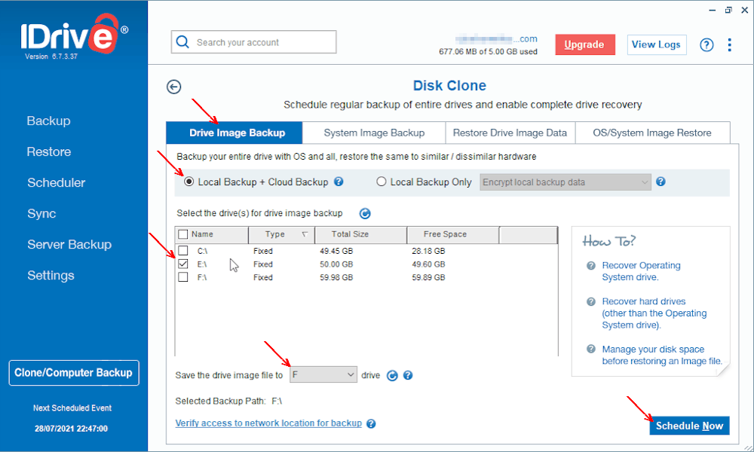Click the Type column sort arrow

(305, 234)
